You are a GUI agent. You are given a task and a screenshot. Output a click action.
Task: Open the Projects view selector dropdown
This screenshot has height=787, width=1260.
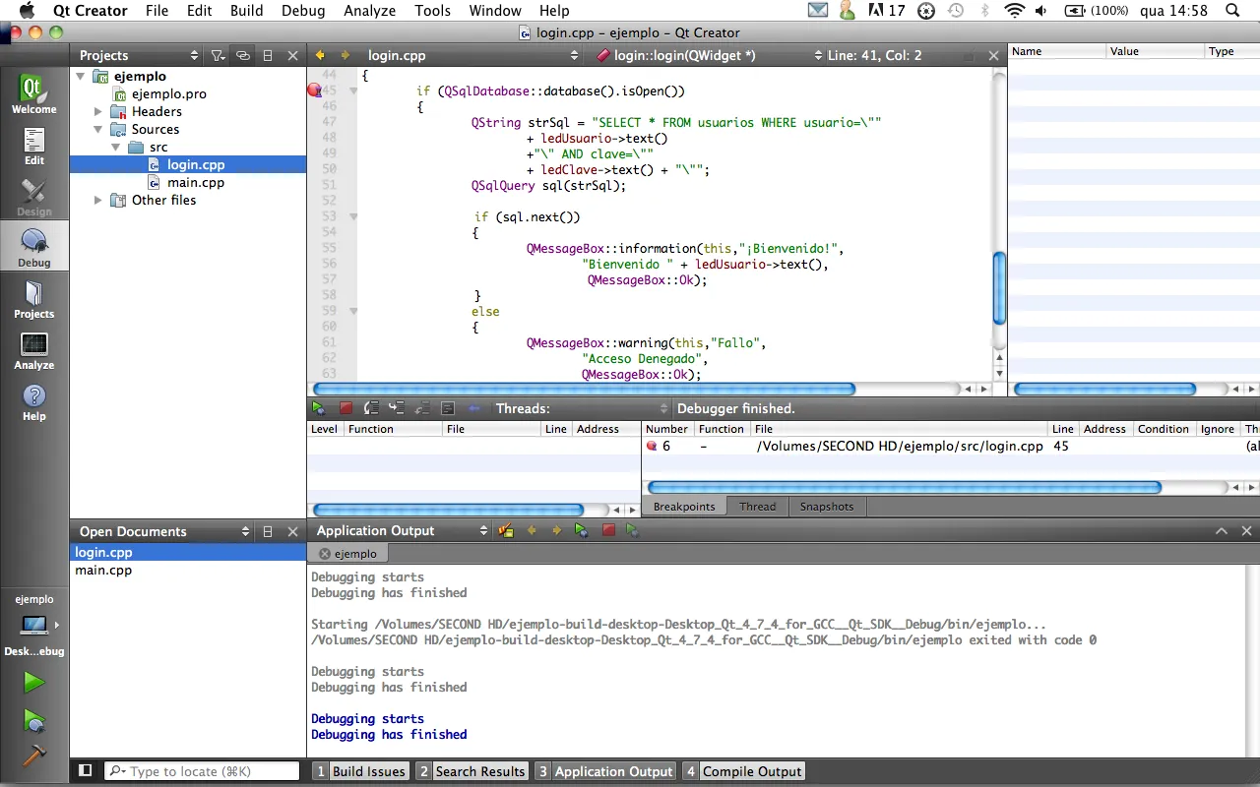pos(194,56)
